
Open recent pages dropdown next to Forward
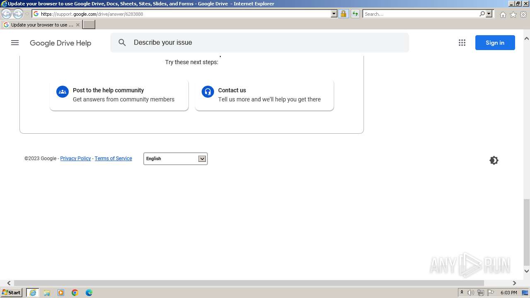pyautogui.click(x=27, y=14)
